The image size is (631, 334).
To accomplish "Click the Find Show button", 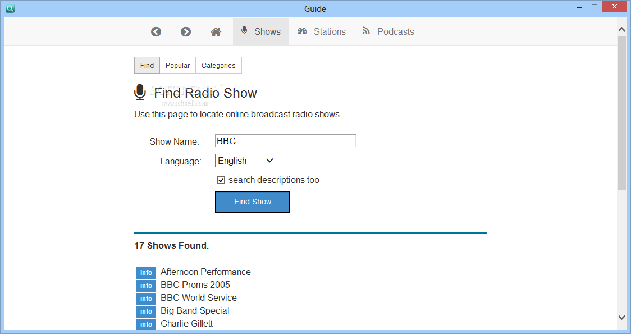I will (x=252, y=202).
